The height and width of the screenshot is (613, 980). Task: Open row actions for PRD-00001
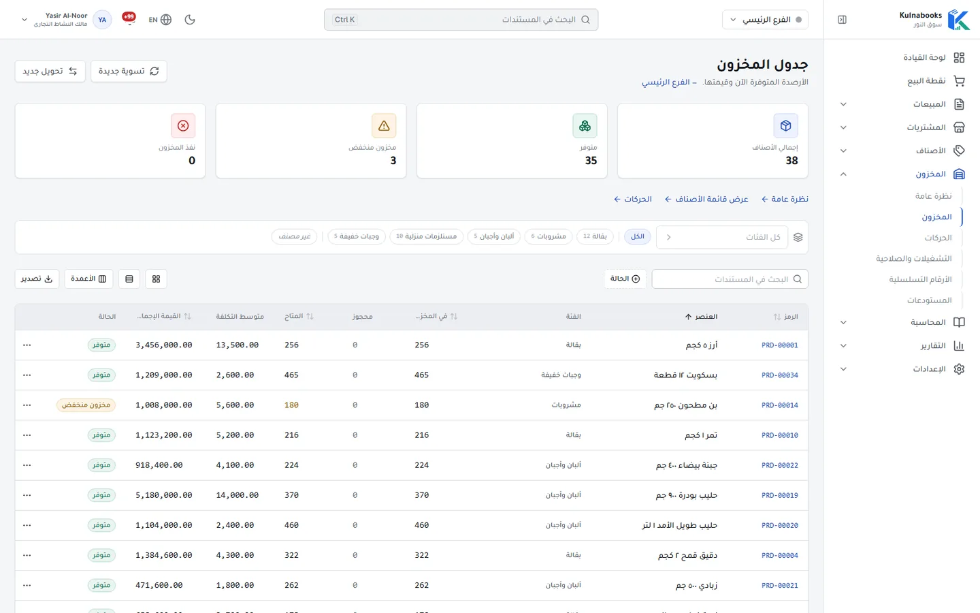(x=27, y=345)
